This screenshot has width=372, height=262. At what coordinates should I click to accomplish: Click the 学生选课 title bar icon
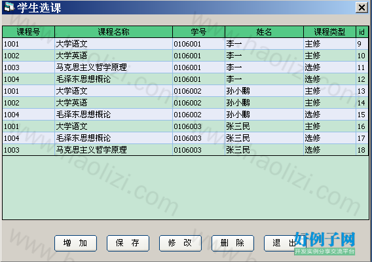coord(9,7)
